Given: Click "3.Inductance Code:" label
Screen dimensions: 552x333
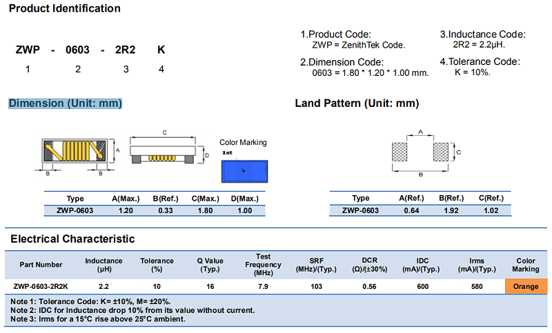Looking at the screenshot, I should point(482,34).
